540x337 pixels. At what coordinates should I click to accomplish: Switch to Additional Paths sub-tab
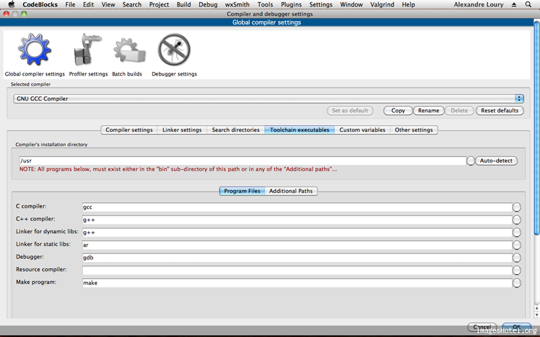click(x=291, y=191)
